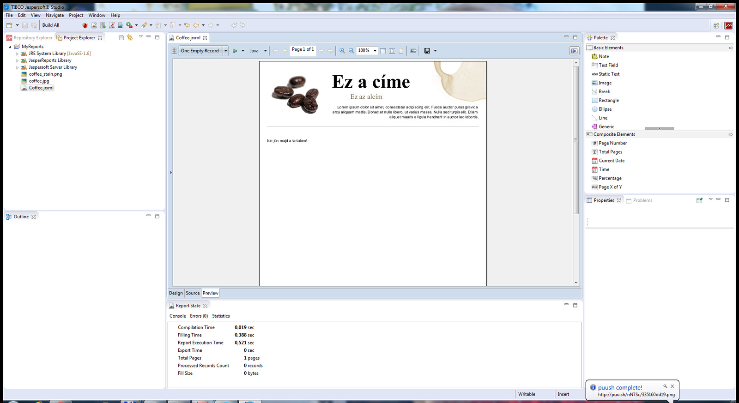The image size is (739, 403).
Task: Show the Errors (0) tab
Action: [x=199, y=316]
